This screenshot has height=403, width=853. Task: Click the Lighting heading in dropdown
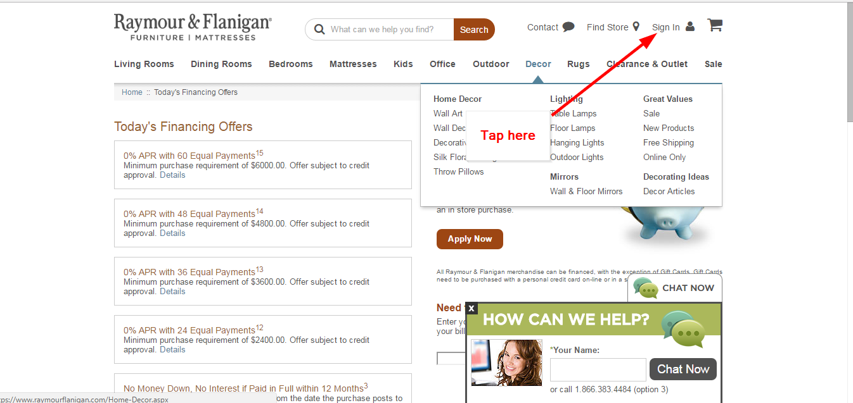(x=566, y=99)
